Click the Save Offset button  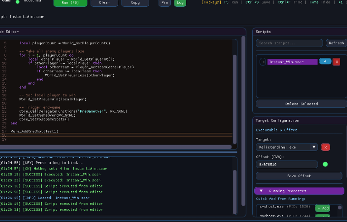pos(299,176)
